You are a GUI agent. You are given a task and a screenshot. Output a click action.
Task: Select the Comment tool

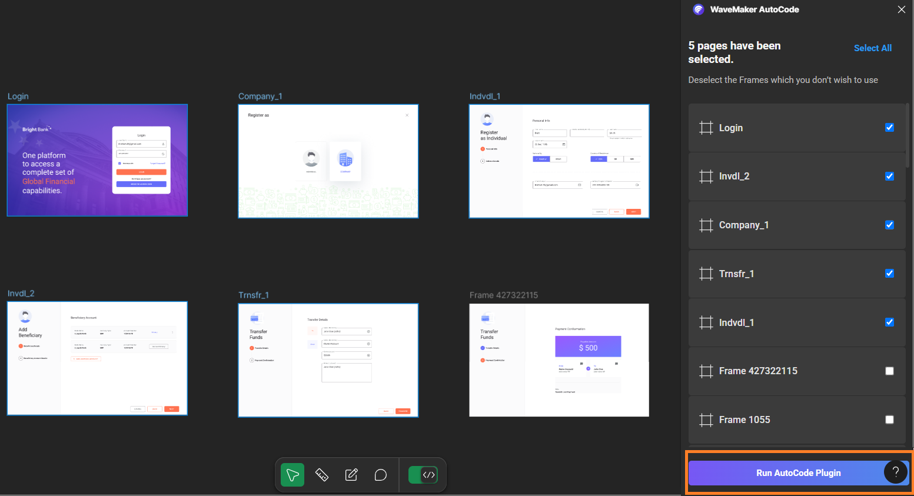(x=380, y=474)
